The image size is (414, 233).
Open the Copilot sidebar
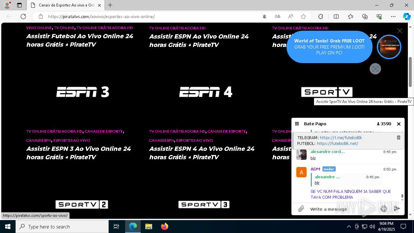pyautogui.click(x=407, y=17)
